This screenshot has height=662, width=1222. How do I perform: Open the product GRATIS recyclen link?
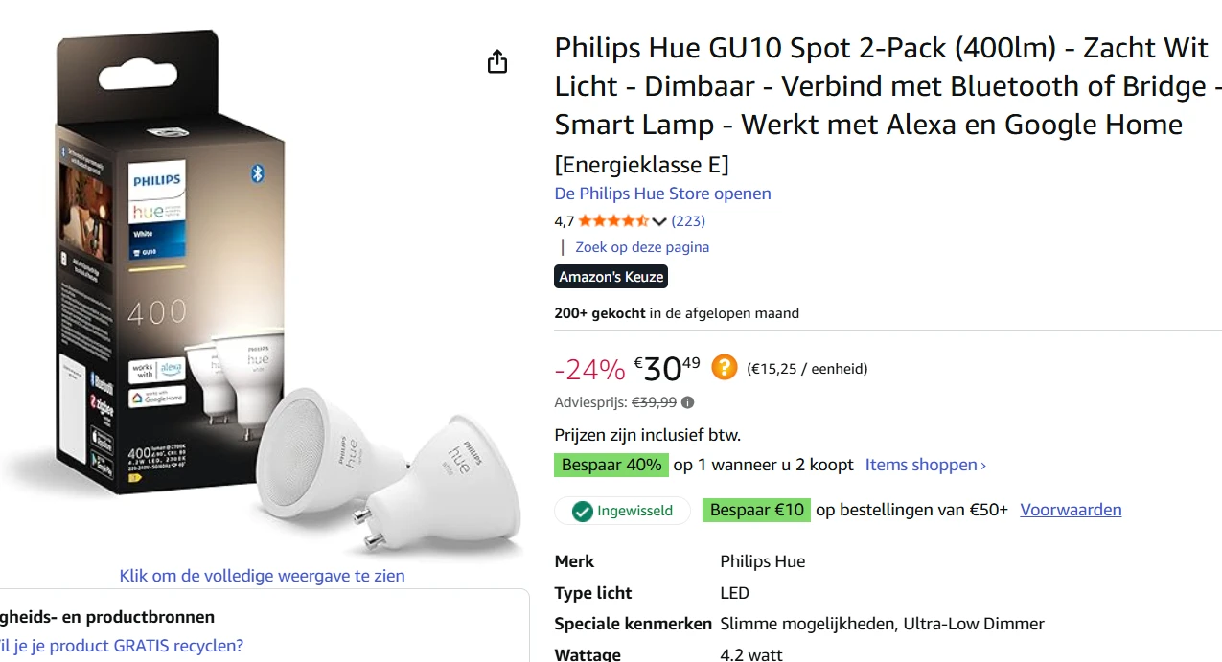click(x=122, y=646)
